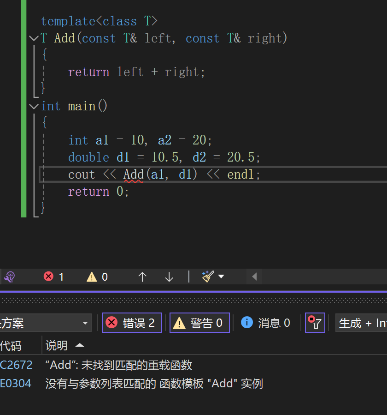Open the code cleanup broom dropdown arrow

click(x=221, y=277)
